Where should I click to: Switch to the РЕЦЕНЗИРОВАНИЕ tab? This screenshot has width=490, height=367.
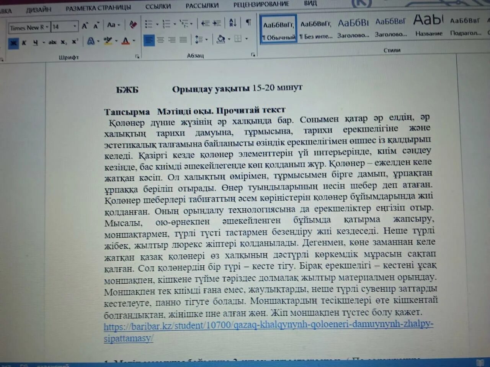[261, 5]
